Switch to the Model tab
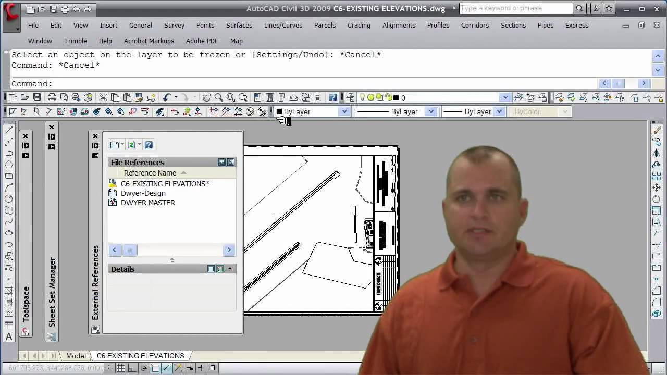The width and height of the screenshot is (667, 375). (76, 356)
